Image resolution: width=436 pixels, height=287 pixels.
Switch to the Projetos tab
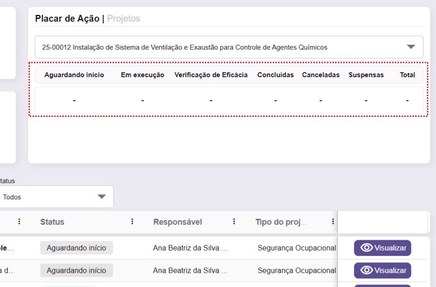(124, 19)
